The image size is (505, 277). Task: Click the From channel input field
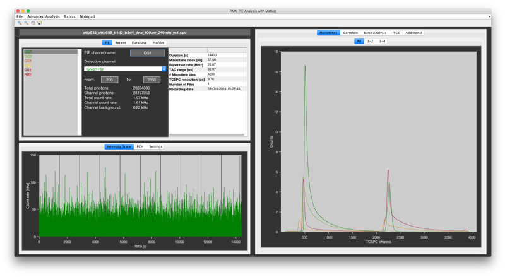[x=109, y=80]
